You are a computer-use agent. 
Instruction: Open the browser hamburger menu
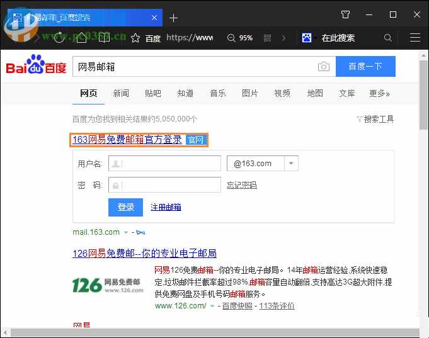[x=415, y=38]
